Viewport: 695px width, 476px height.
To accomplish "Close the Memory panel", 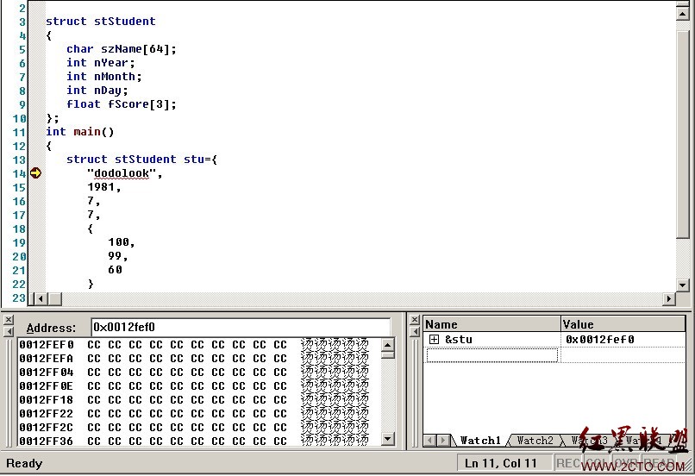I will coord(8,319).
